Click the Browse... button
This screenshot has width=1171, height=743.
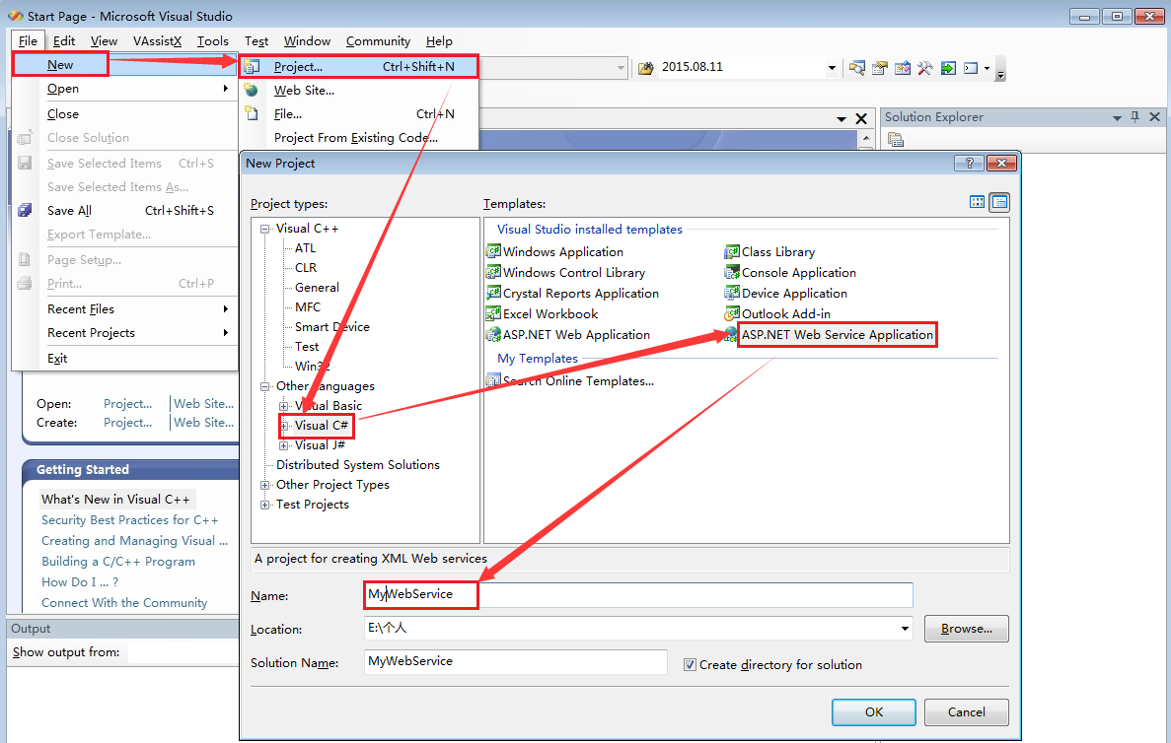click(967, 629)
